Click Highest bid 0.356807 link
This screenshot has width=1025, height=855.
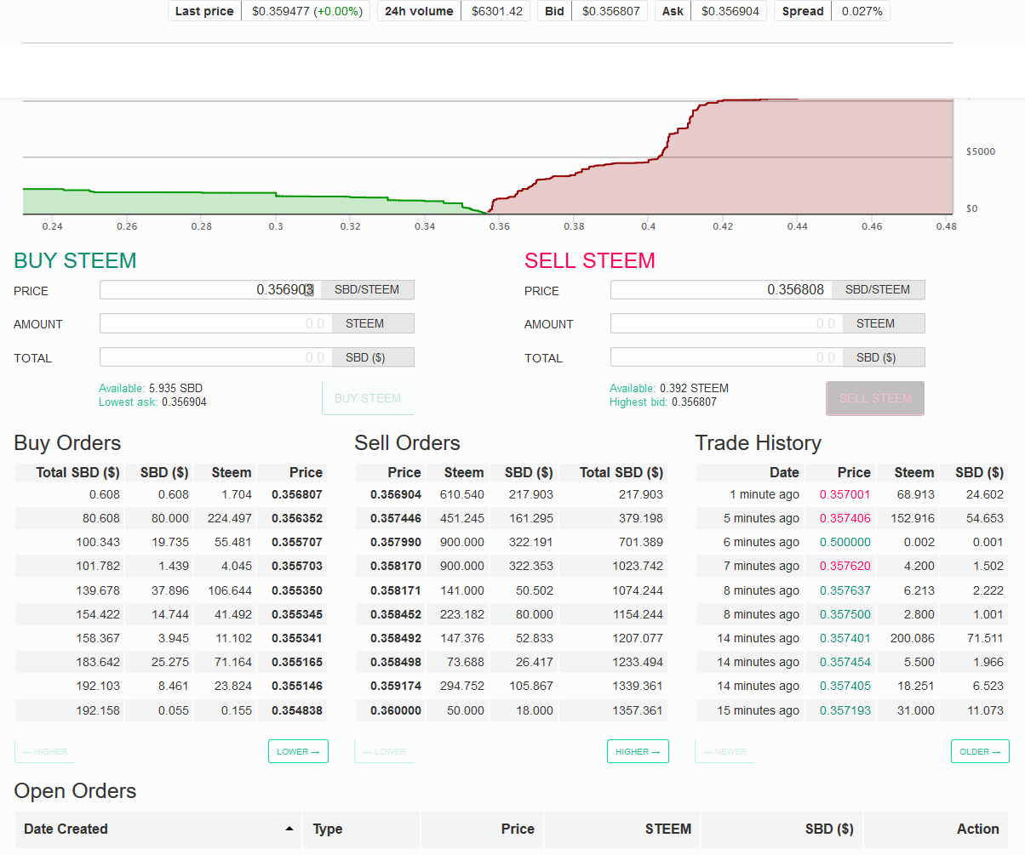click(x=663, y=402)
